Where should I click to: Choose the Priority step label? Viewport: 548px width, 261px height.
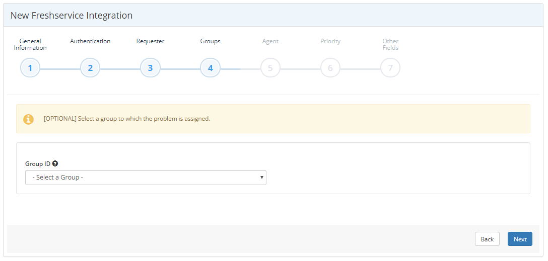[330, 41]
